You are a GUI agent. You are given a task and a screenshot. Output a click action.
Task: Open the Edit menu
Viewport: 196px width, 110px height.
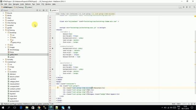pyautogui.click(x=6, y=4)
